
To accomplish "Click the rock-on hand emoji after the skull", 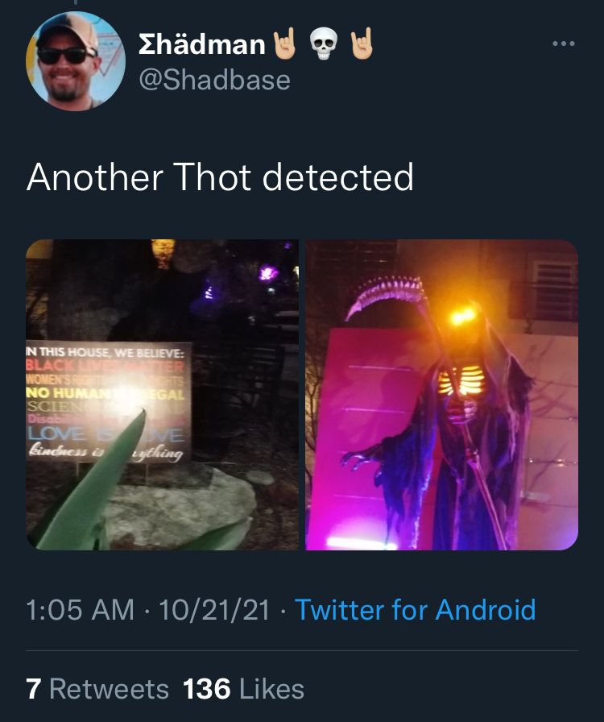I will point(362,44).
